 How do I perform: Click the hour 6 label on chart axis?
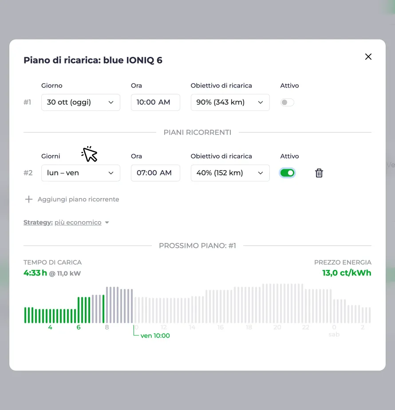79,327
